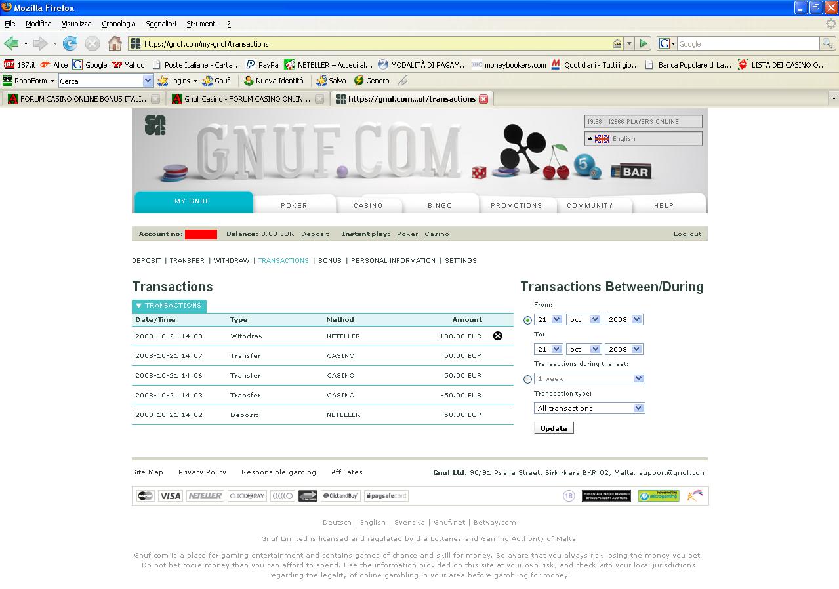The height and width of the screenshot is (589, 839).
Task: Open the moneybookers.com bookmark
Action: [508, 65]
